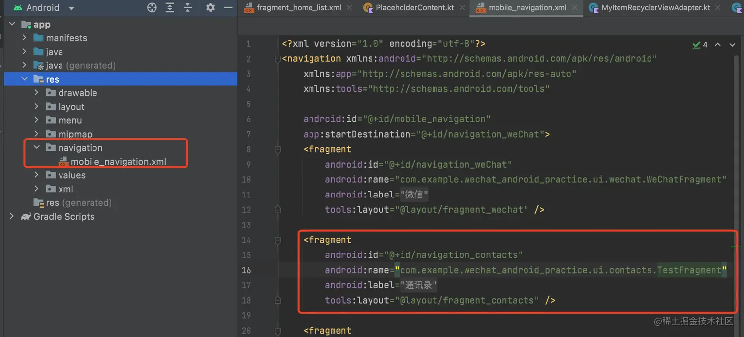Click mobile_navigation.xml file icon in tree

coord(63,162)
